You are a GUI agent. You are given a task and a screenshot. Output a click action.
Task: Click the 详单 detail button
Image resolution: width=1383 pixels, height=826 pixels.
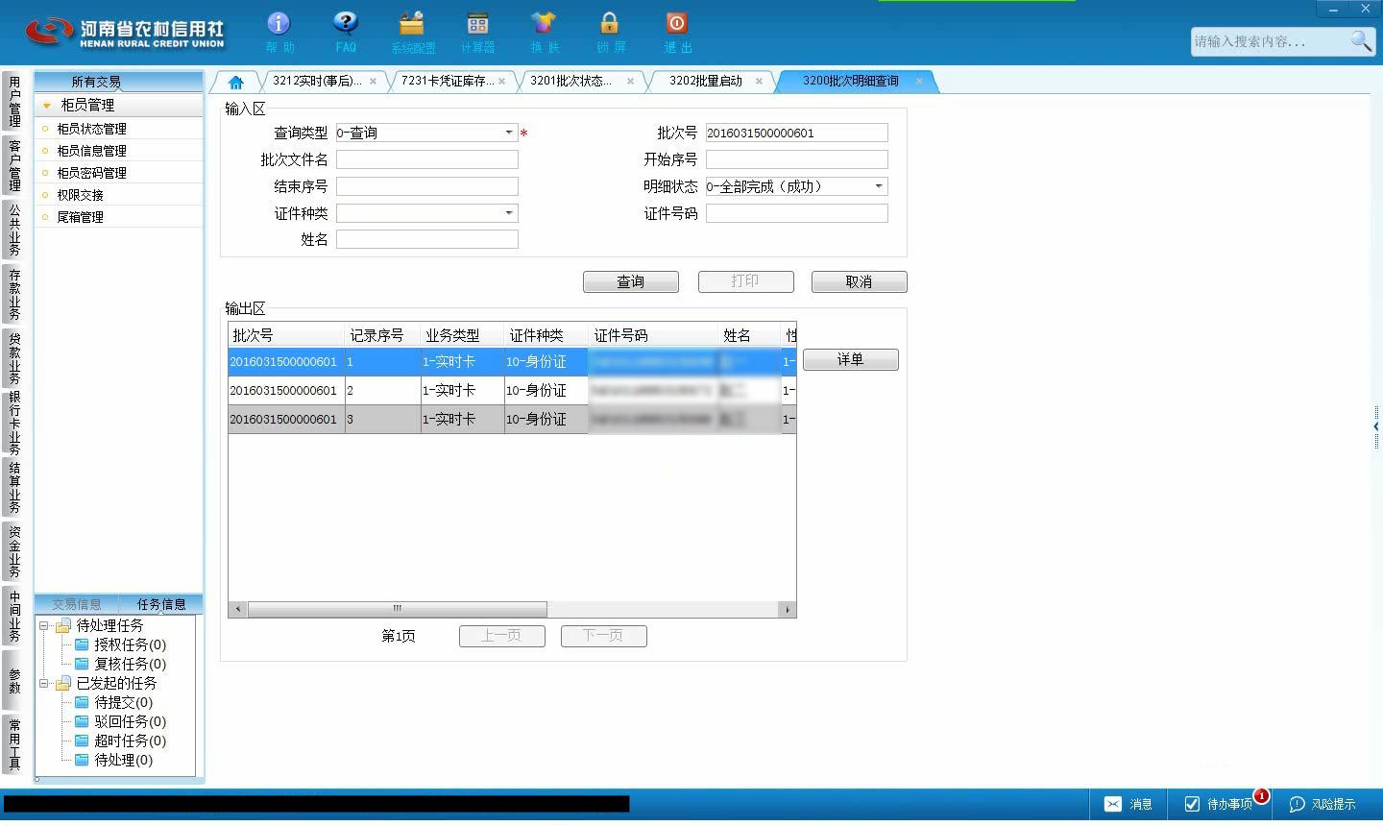pos(850,359)
